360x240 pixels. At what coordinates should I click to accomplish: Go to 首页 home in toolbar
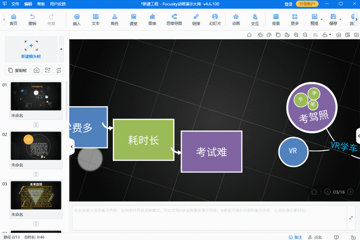click(x=13, y=20)
